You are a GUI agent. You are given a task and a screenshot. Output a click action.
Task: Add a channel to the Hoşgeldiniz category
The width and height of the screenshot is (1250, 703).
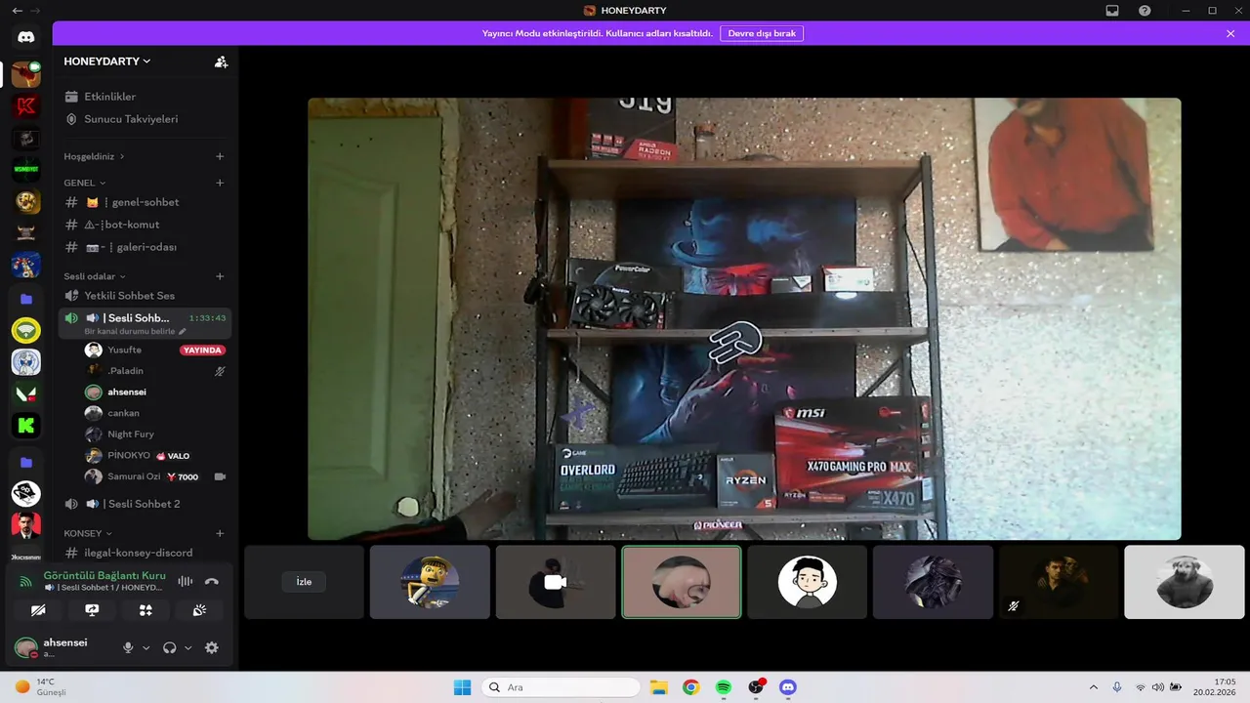(220, 156)
